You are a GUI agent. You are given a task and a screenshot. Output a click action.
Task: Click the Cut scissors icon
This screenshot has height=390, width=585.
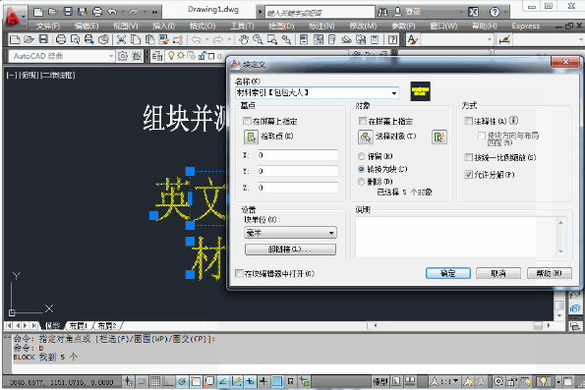tap(121, 39)
